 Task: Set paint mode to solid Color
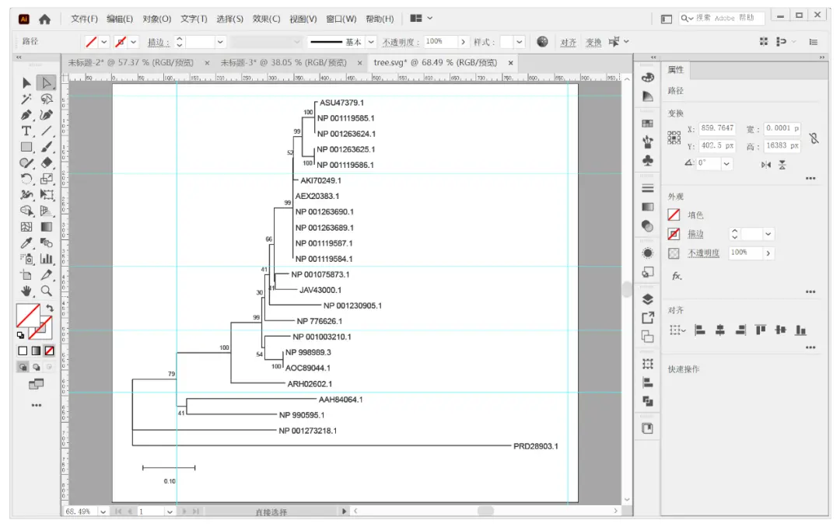click(23, 351)
